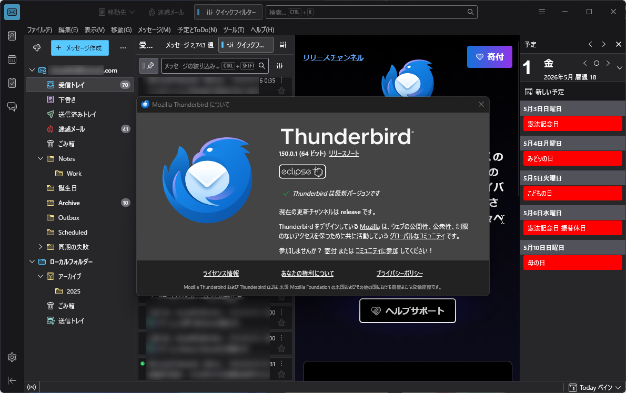Open the Calendar space

(x=12, y=59)
